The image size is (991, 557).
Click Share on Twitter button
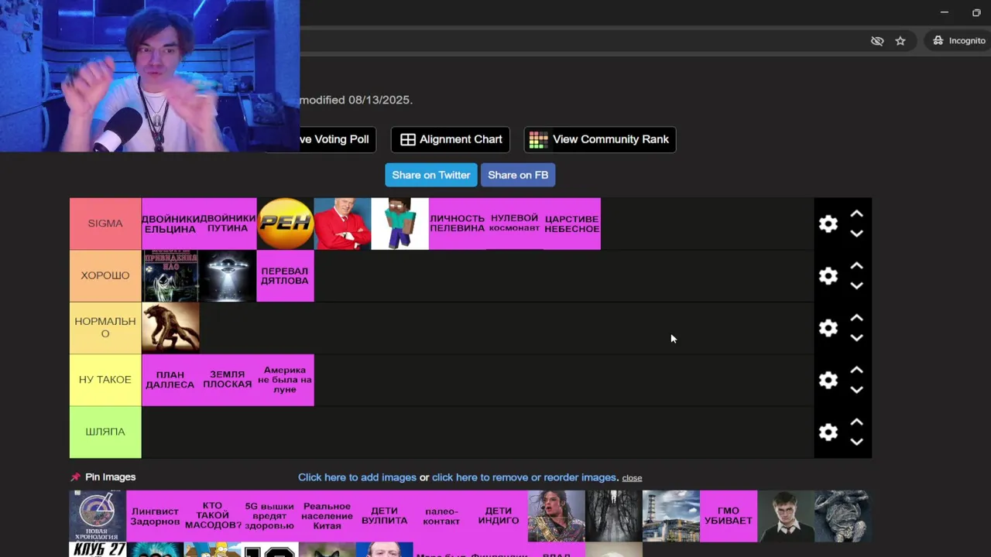coord(431,175)
